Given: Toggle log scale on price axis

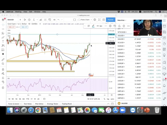Looking at the screenshot, I should pyautogui.click(x=108, y=99).
